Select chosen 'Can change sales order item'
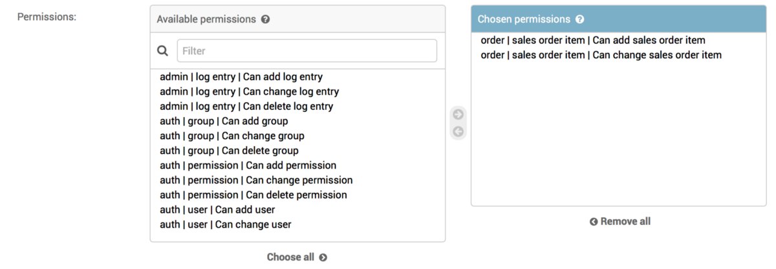 tap(601, 55)
